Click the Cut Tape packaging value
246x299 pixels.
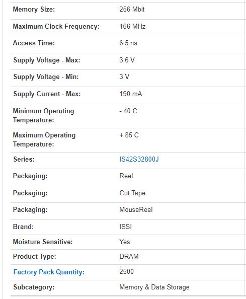coord(132,193)
